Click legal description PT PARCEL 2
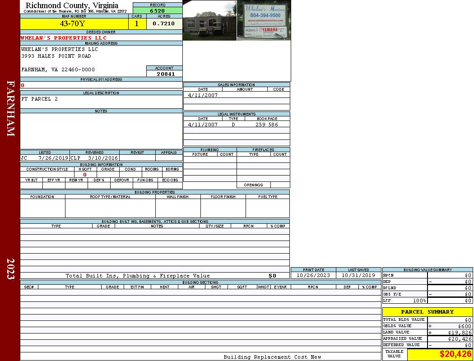 point(39,99)
